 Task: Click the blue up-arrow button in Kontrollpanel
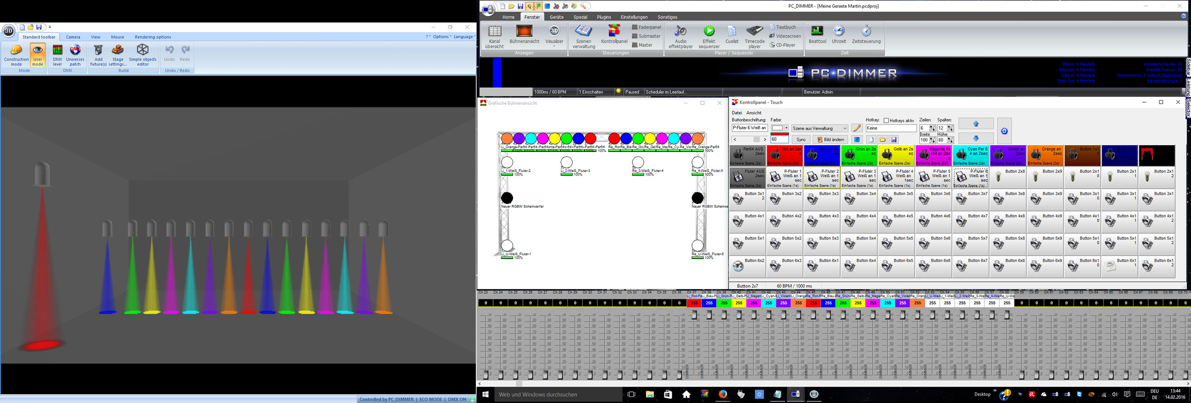[976, 124]
